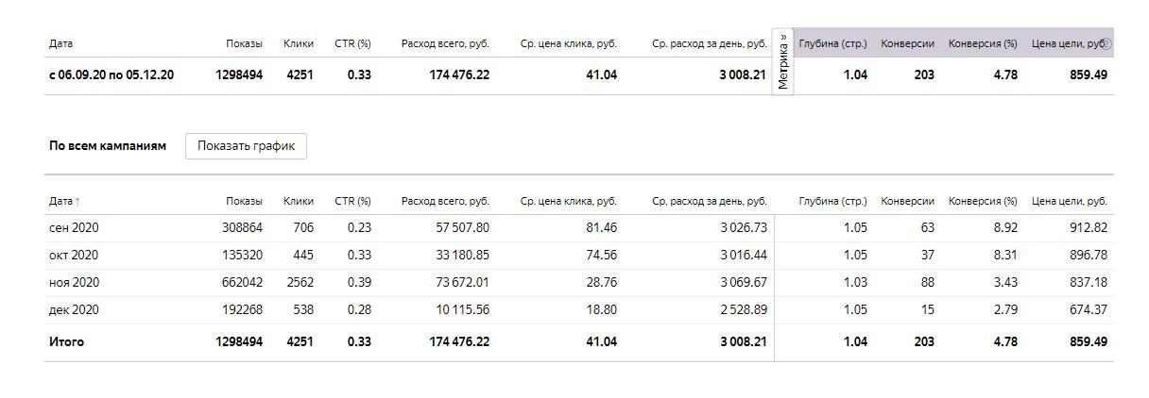This screenshot has height=398, width=1149.
Task: Sort monthly table by Дата column header
Action: 61,201
